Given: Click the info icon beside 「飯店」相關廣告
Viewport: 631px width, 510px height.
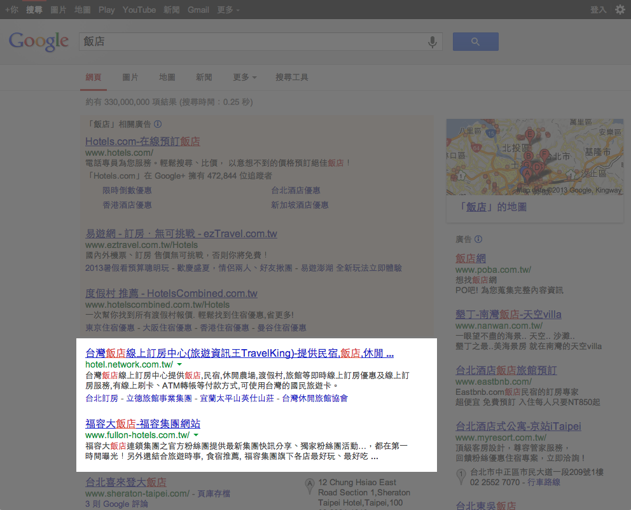Looking at the screenshot, I should 158,124.
